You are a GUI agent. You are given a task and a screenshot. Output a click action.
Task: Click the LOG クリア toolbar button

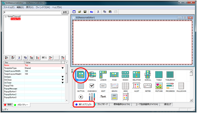[x=116, y=12]
